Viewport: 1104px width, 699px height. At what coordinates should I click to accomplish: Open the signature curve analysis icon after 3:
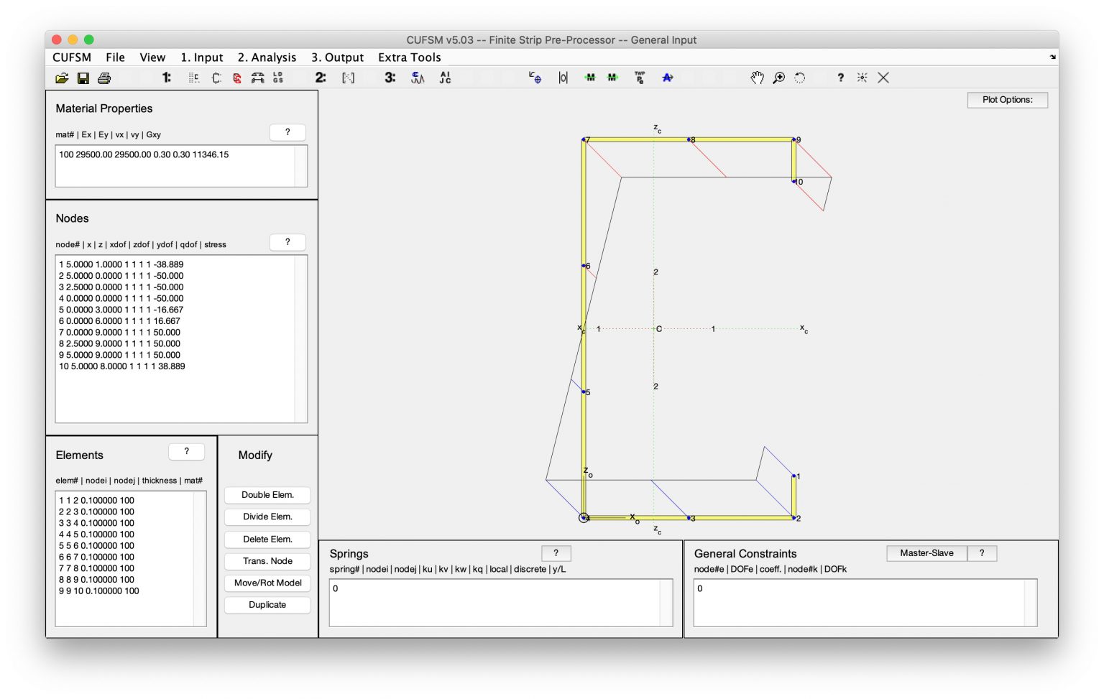point(417,78)
